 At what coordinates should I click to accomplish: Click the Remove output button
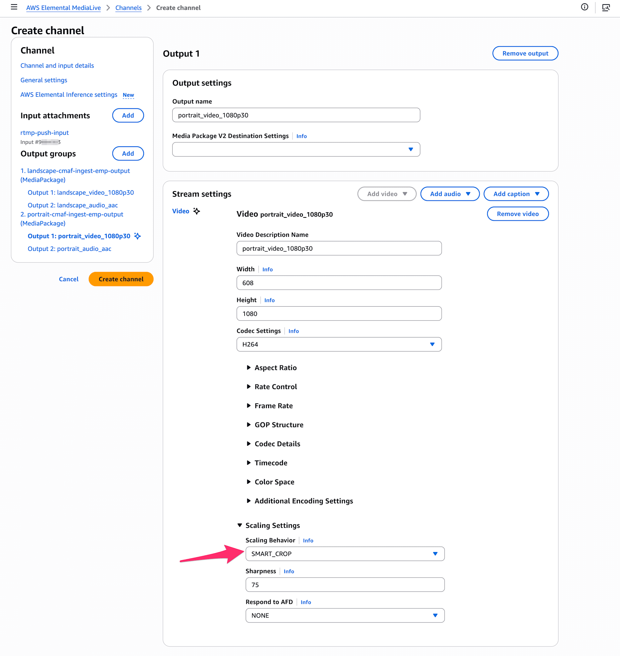pyautogui.click(x=525, y=53)
